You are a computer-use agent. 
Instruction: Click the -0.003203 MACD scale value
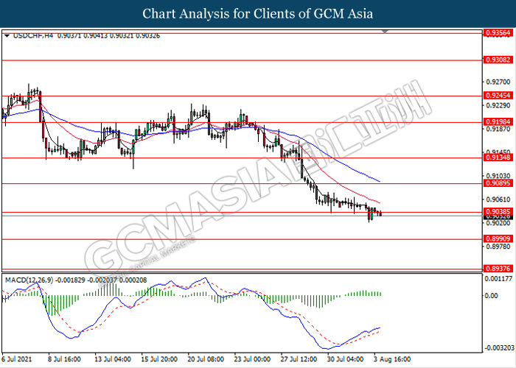coord(496,347)
